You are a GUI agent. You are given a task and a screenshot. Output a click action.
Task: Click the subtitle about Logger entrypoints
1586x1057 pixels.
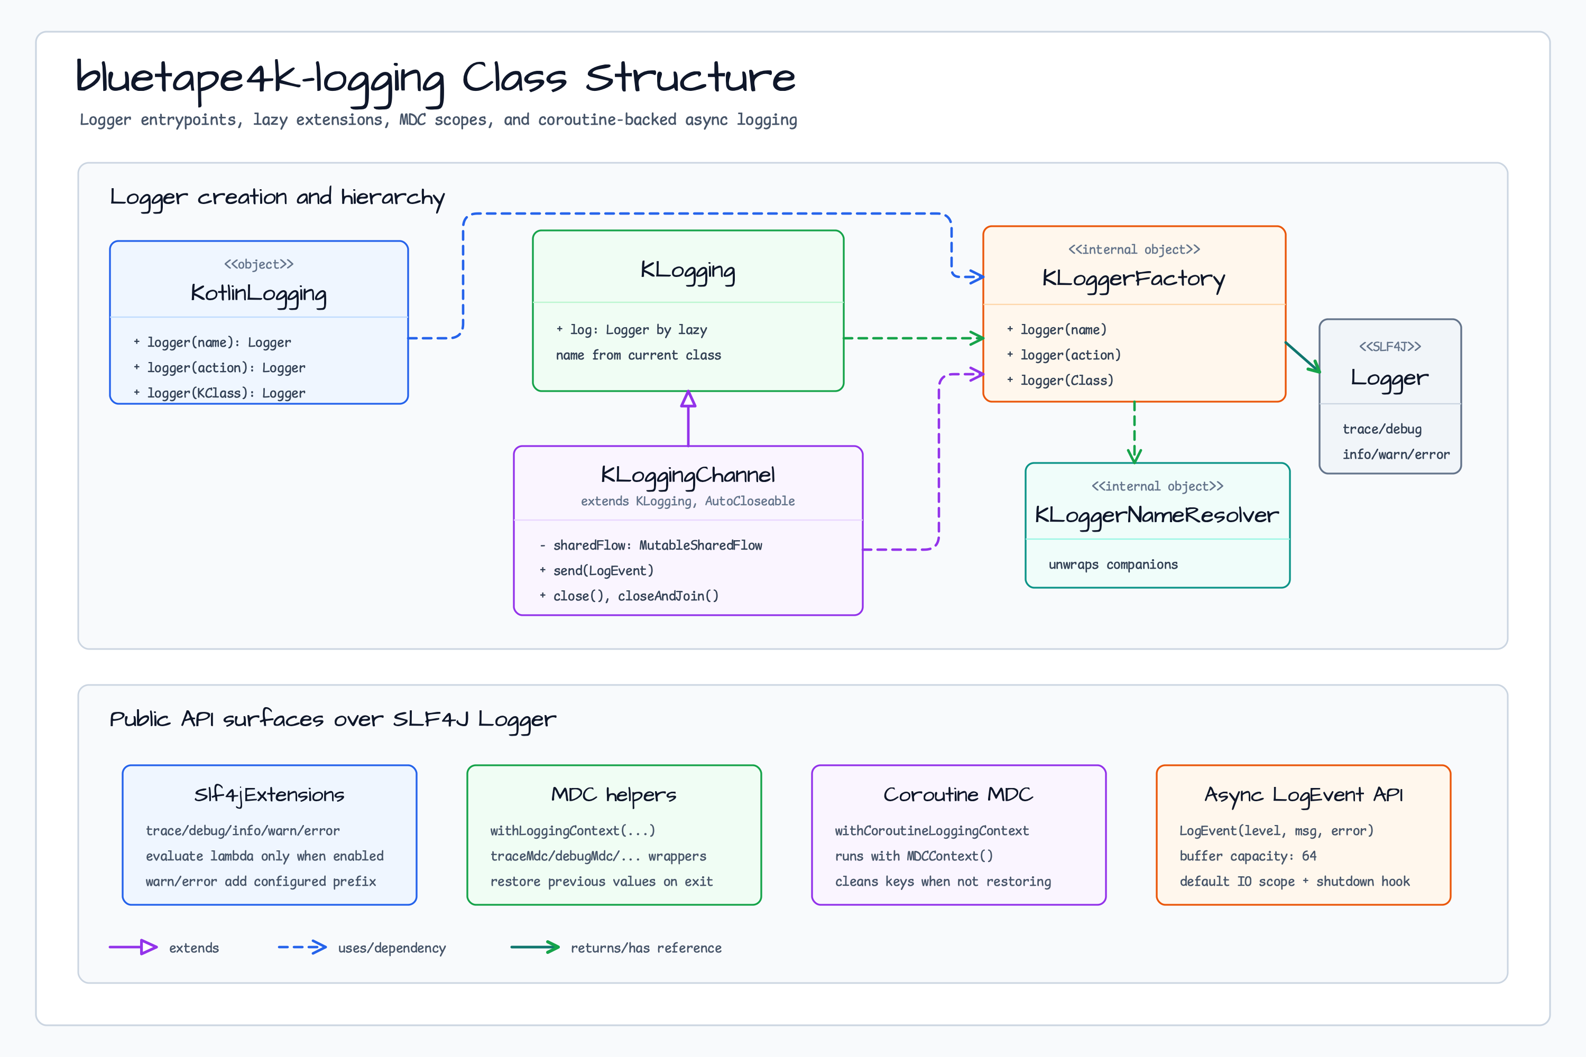(438, 120)
